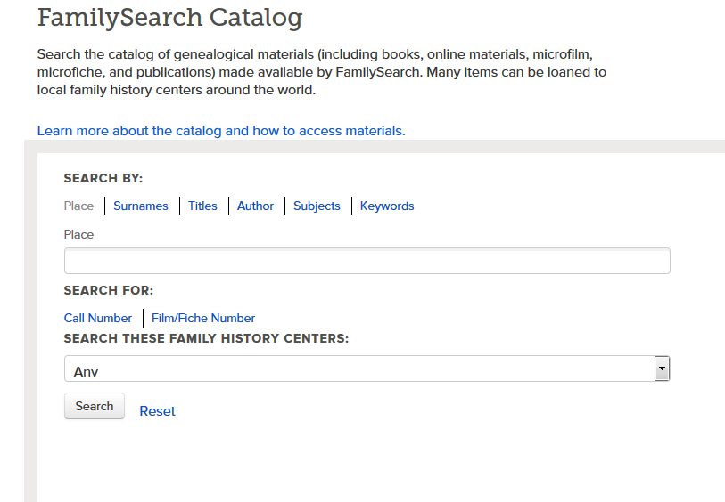Open the family history centers 'Any' dropdown
The height and width of the screenshot is (502, 725).
click(357, 369)
